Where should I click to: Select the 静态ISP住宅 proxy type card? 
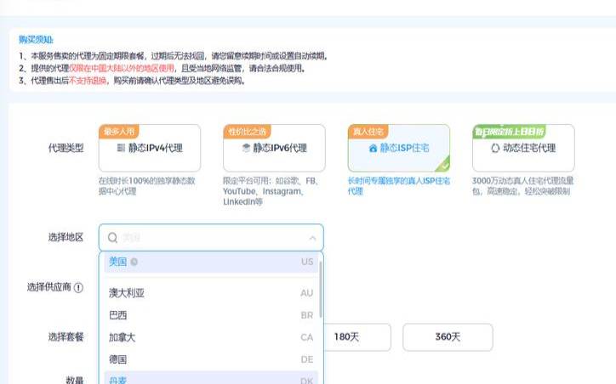point(399,149)
